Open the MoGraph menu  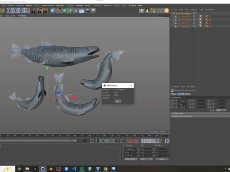coord(60,5)
